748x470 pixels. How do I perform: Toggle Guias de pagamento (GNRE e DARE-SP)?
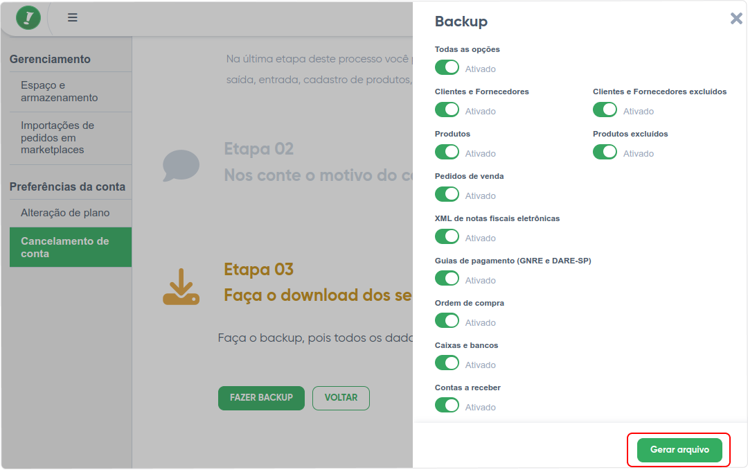coord(447,279)
